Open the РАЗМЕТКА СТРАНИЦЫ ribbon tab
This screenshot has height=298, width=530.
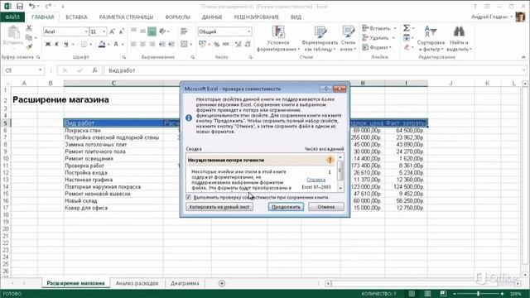pyautogui.click(x=126, y=17)
